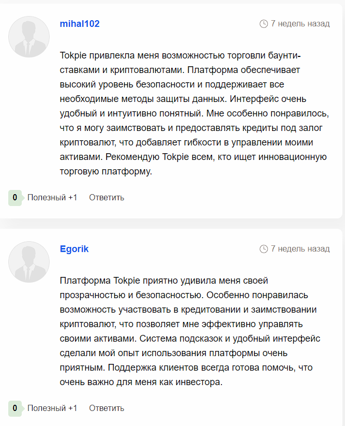Click Egorik's profile avatar

coord(29,262)
